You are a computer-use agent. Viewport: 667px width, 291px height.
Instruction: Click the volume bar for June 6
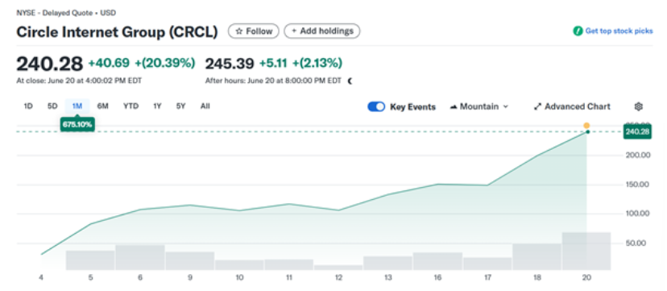coord(140,257)
